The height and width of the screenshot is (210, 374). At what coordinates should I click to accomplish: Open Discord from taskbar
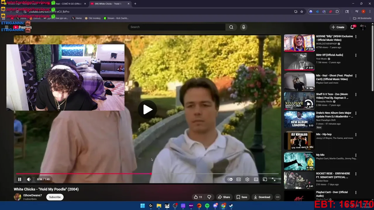[215, 206]
